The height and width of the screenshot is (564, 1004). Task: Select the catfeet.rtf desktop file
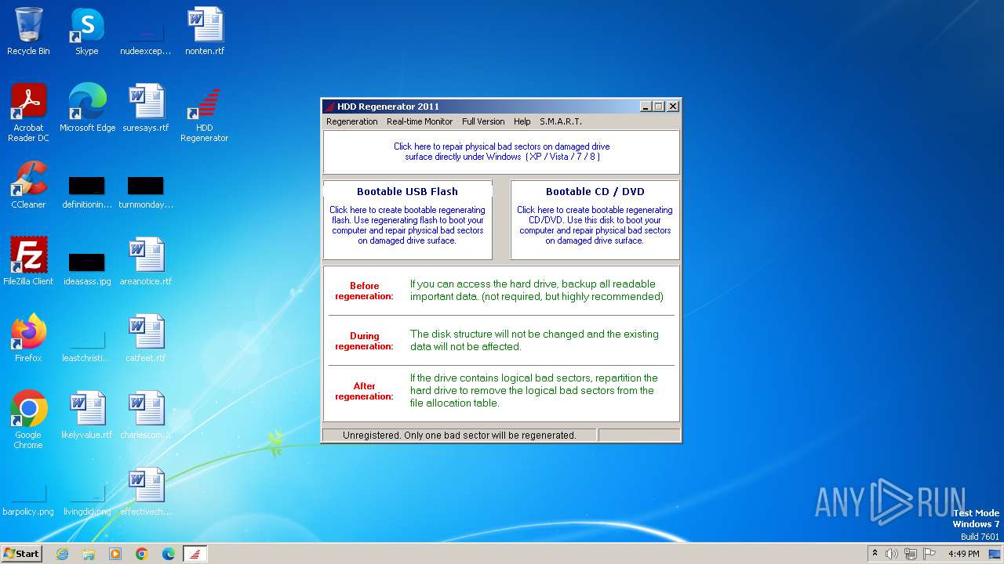146,338
